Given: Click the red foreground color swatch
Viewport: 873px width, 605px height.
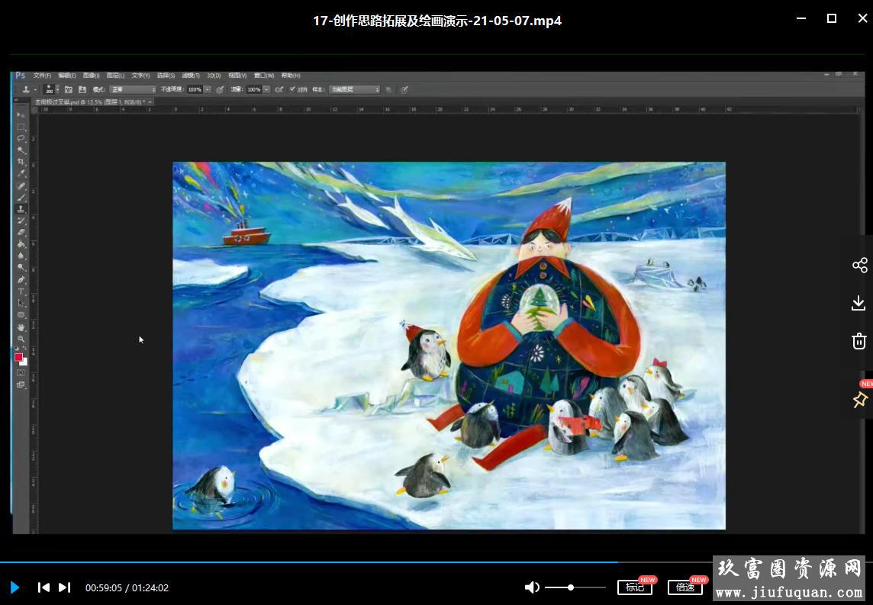Looking at the screenshot, I should 18,357.
